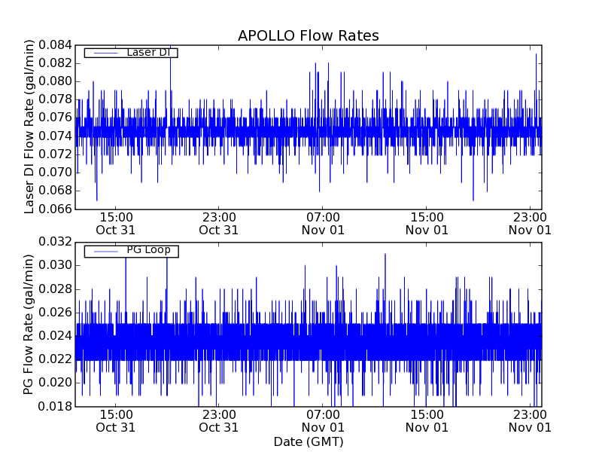Select the PG Loop legend label
The image size is (602, 452).
click(x=148, y=250)
